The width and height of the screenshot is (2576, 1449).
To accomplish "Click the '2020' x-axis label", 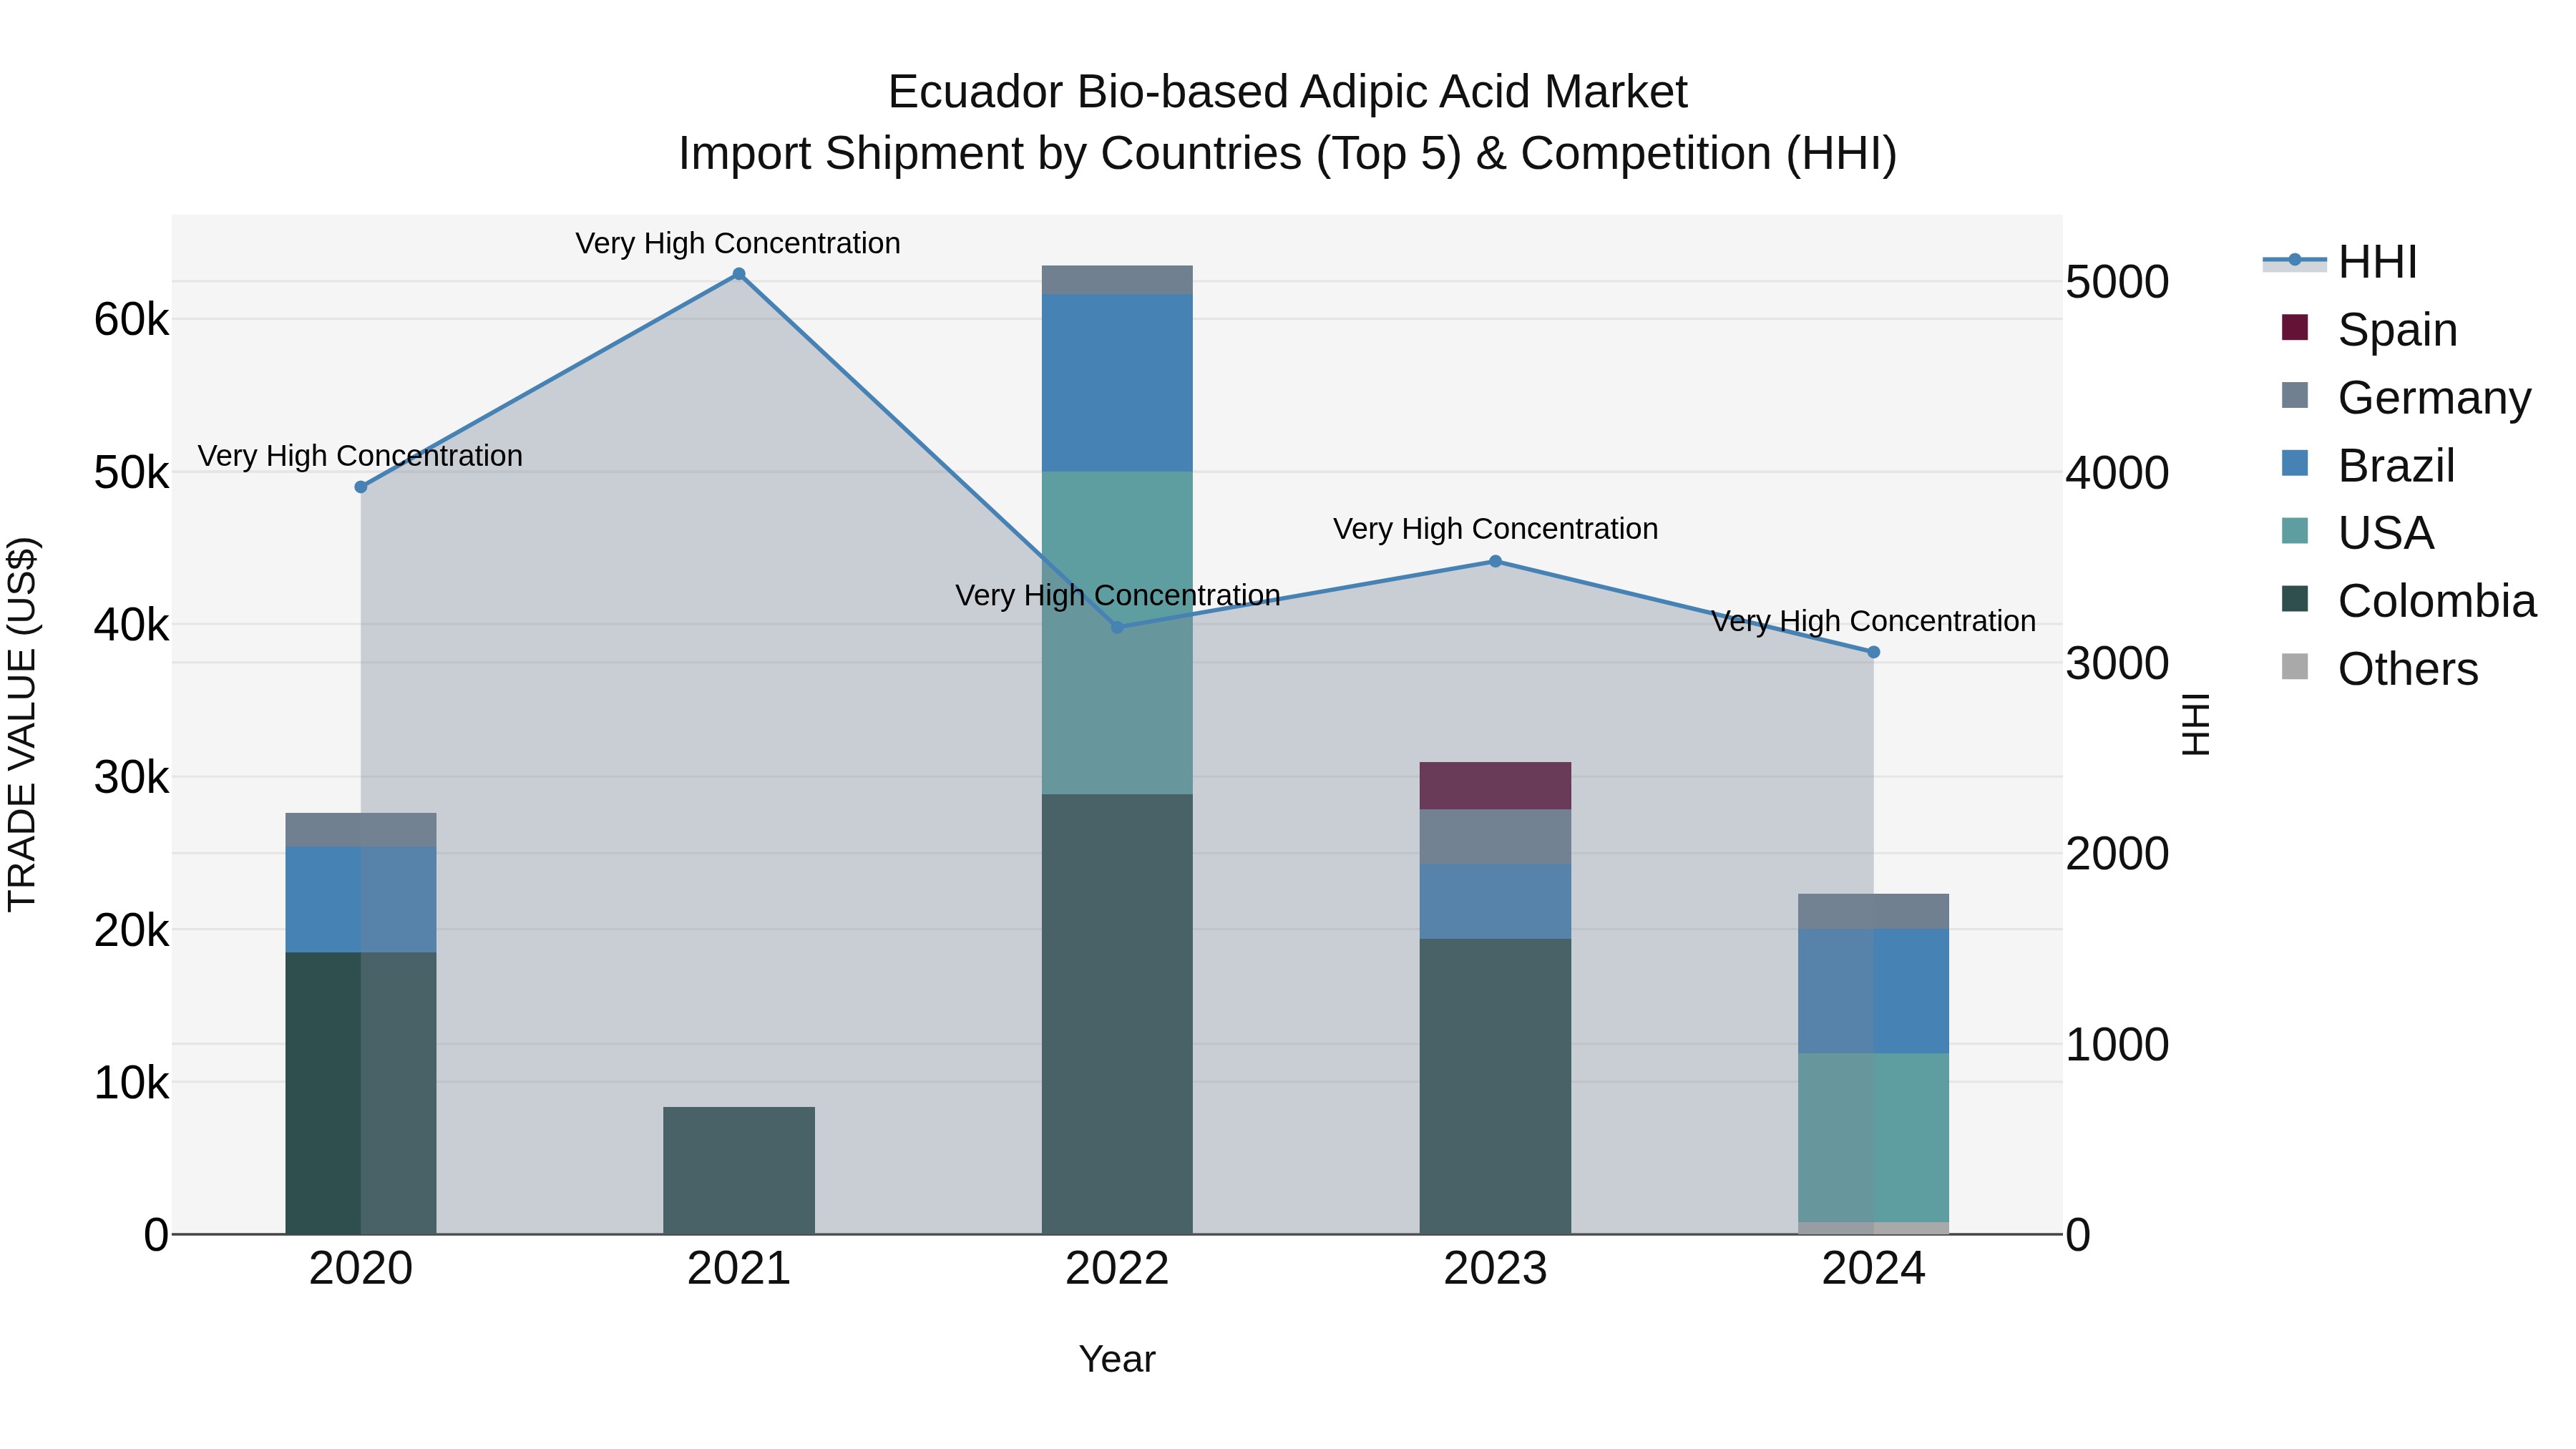I will (361, 1268).
